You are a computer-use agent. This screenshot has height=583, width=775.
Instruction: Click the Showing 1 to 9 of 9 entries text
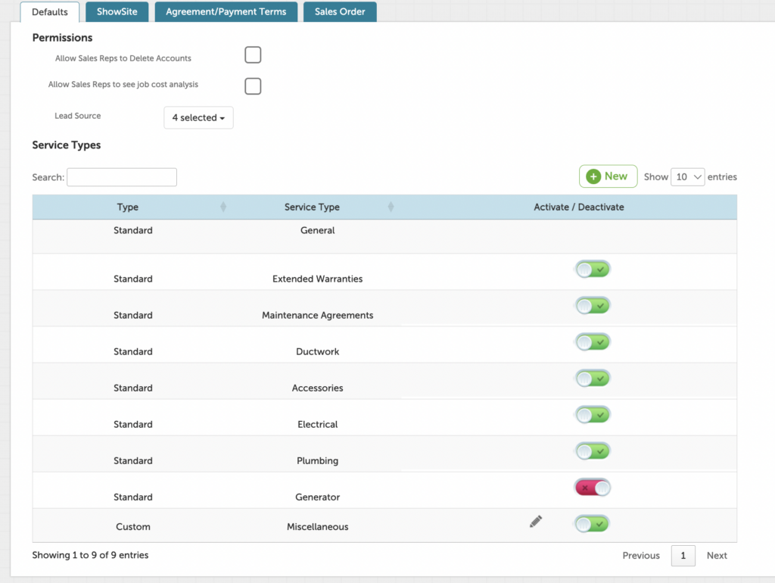[x=90, y=555]
